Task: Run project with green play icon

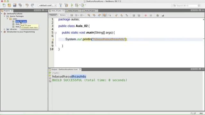Action: [x=72, y=5]
